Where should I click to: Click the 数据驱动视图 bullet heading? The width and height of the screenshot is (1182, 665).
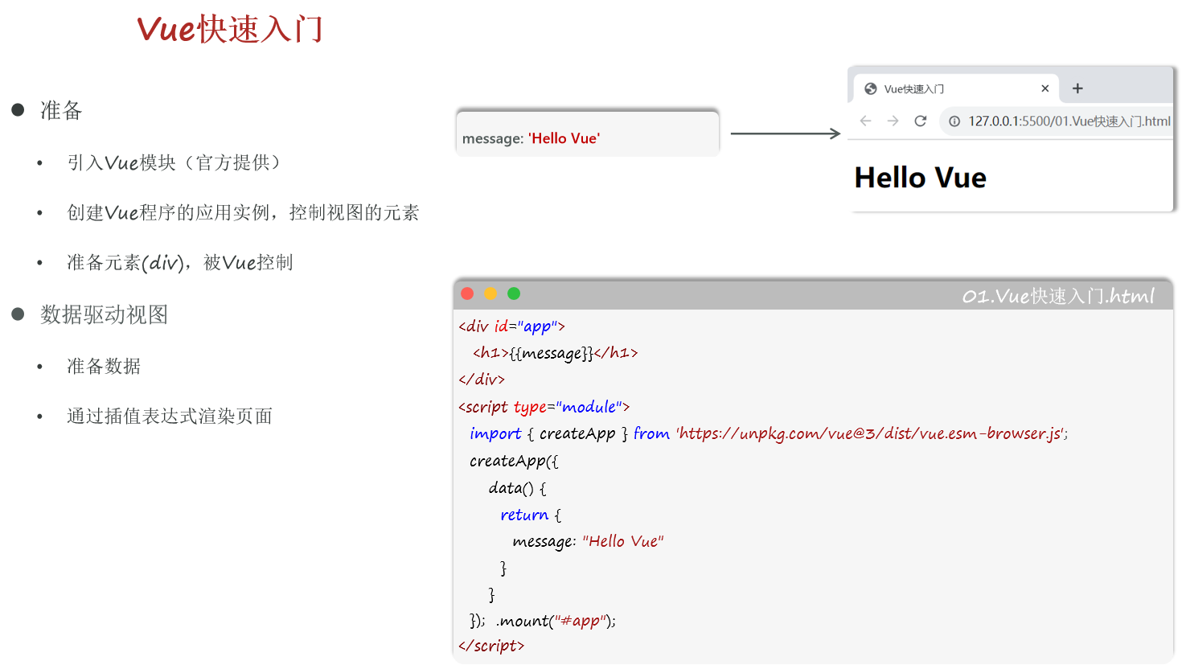point(105,314)
